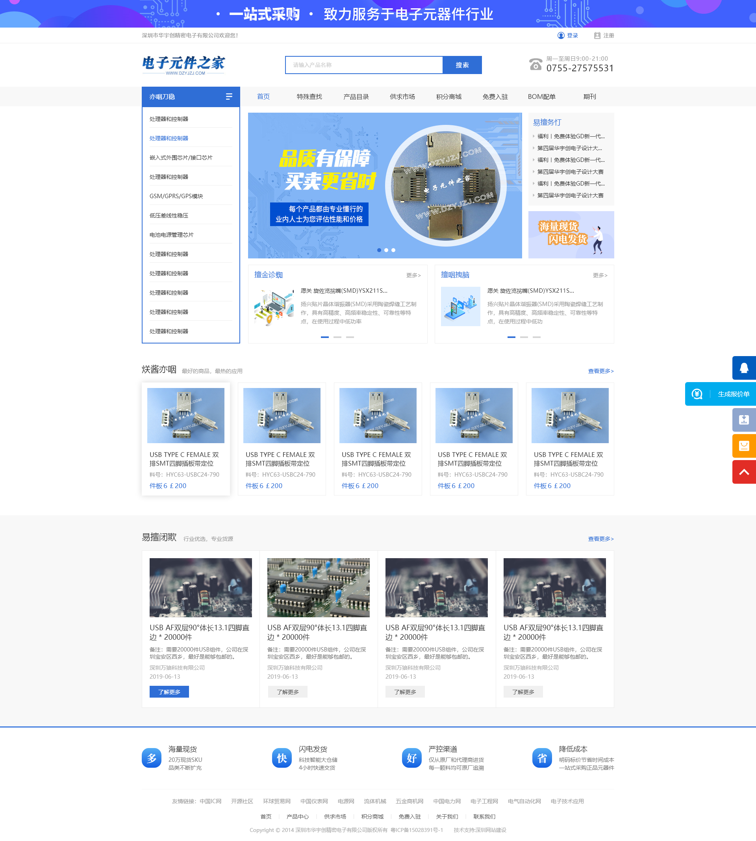Go to 首页 in the navigation bar

point(263,97)
